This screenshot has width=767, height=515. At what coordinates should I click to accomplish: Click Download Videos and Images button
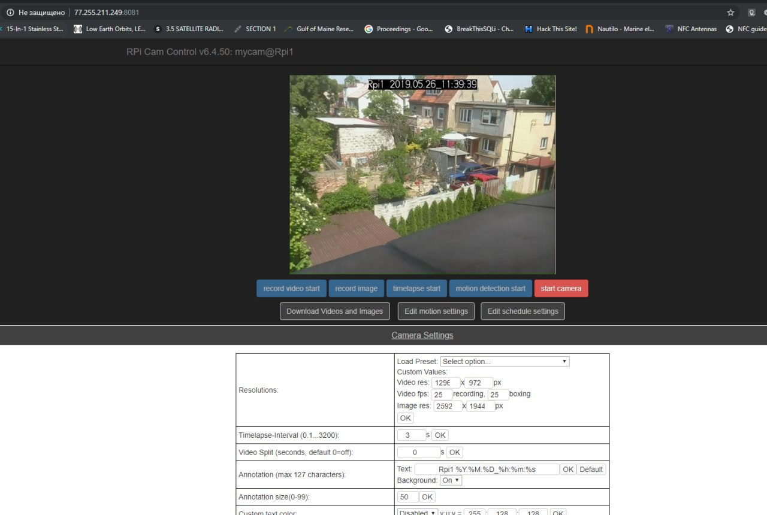(334, 311)
